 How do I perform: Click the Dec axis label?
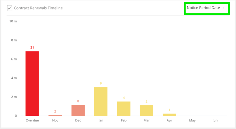pos(78,120)
